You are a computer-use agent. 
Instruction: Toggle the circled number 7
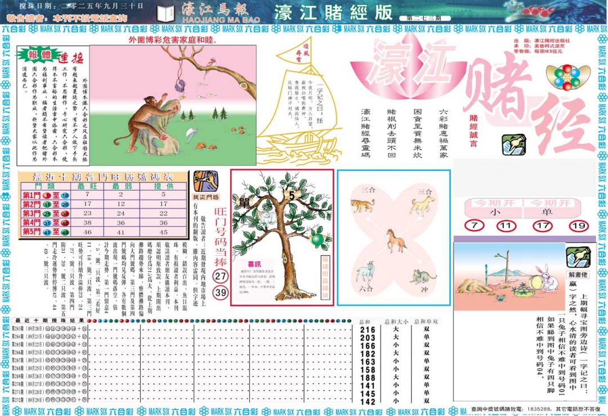[x=475, y=224]
